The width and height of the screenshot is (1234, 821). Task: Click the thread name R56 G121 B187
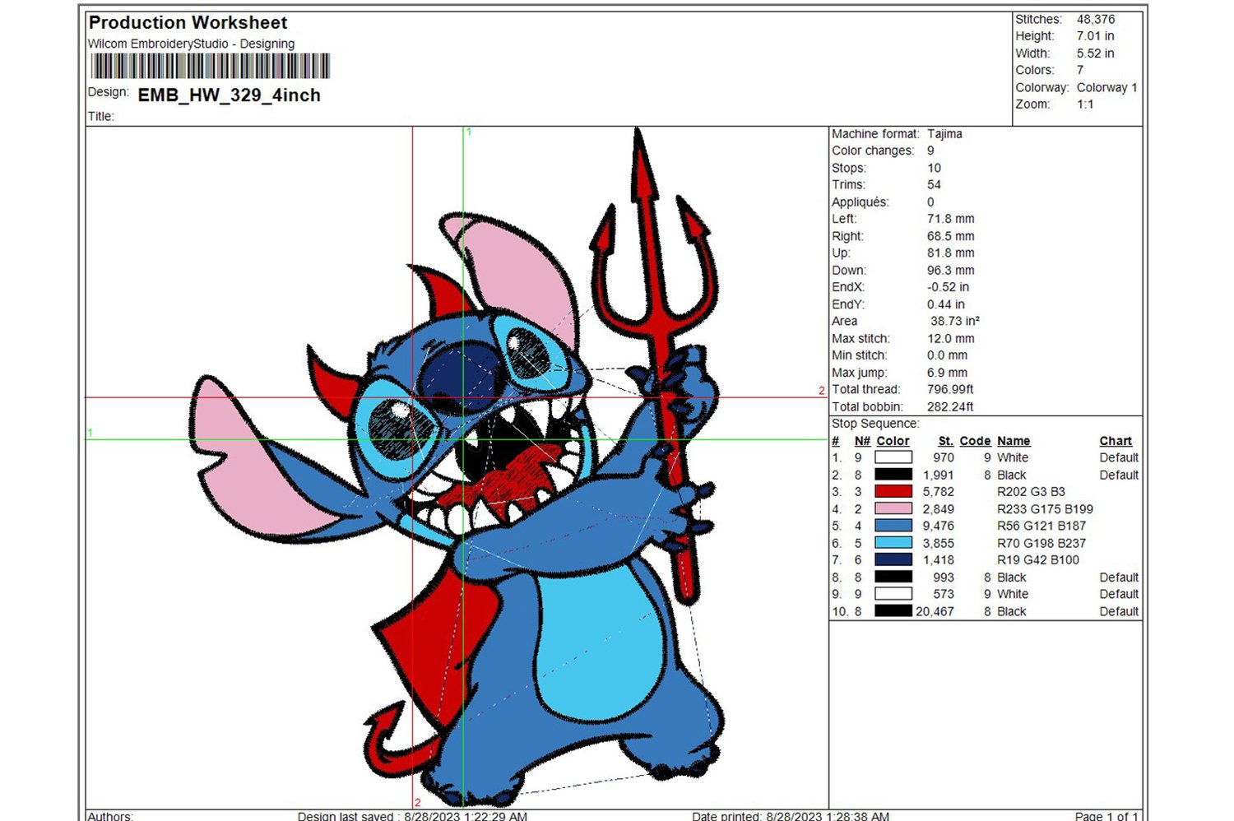(x=1041, y=526)
